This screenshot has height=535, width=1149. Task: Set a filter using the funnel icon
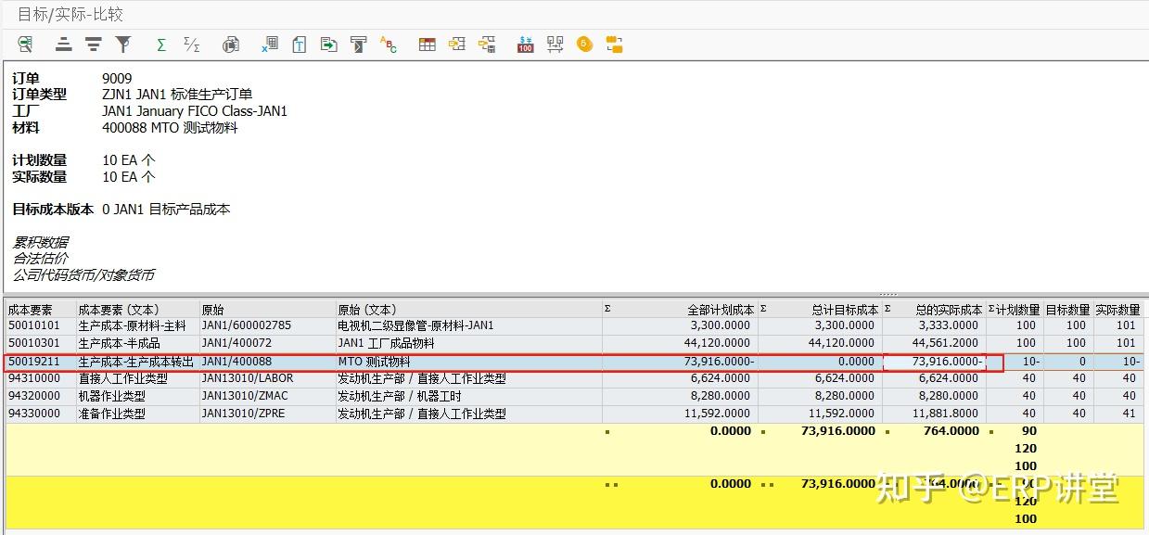[x=121, y=44]
